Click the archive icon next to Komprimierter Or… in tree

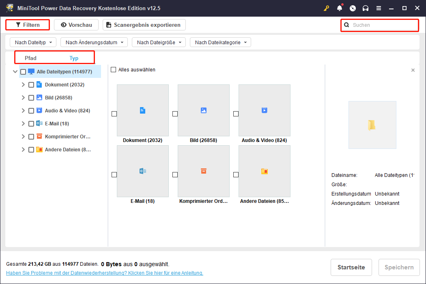click(39, 136)
